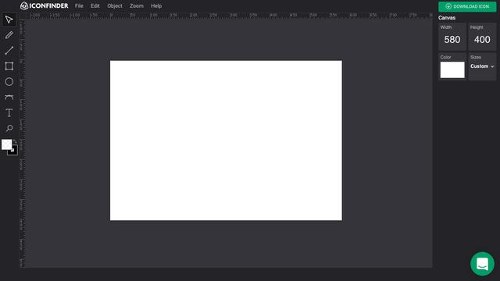Open the Sizes Custom dropdown
The image size is (500, 281).
point(482,66)
